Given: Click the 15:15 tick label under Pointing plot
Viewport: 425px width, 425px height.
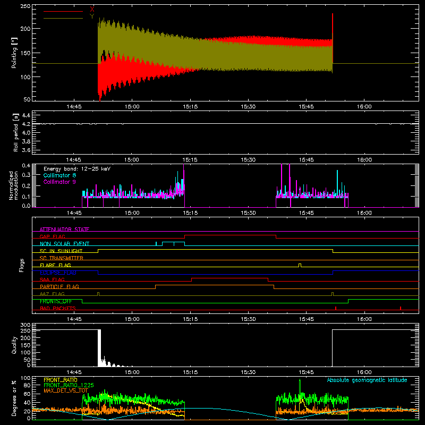Looking at the screenshot, I should pos(190,107).
